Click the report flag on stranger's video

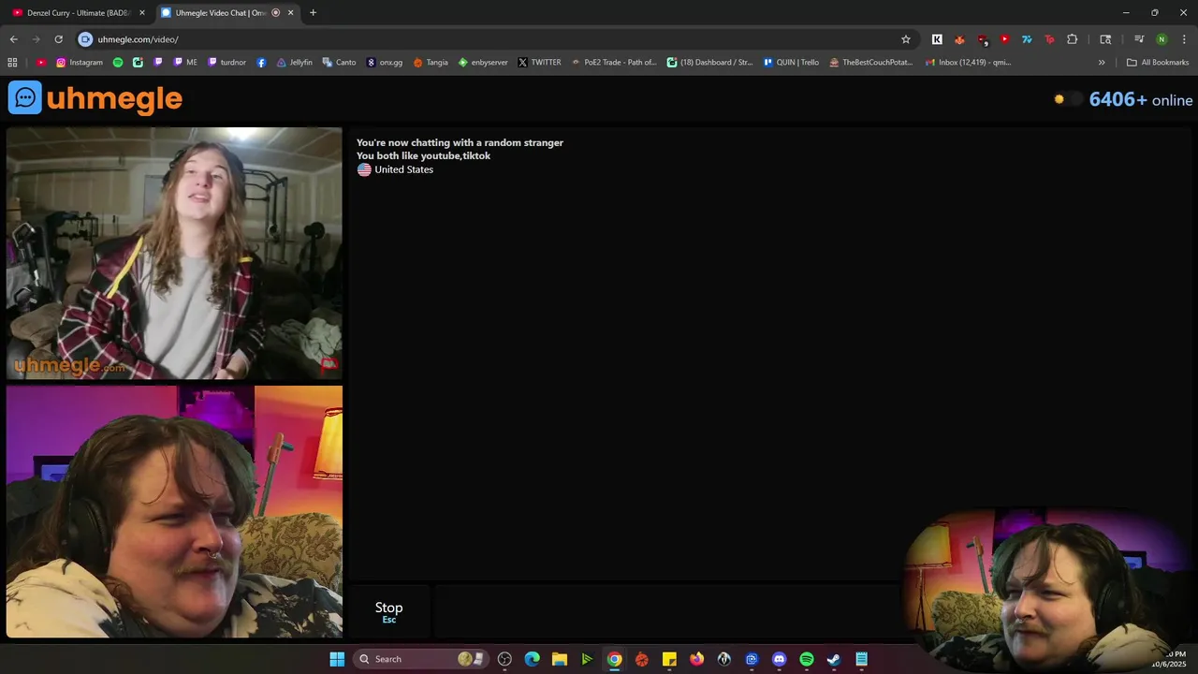click(x=329, y=363)
